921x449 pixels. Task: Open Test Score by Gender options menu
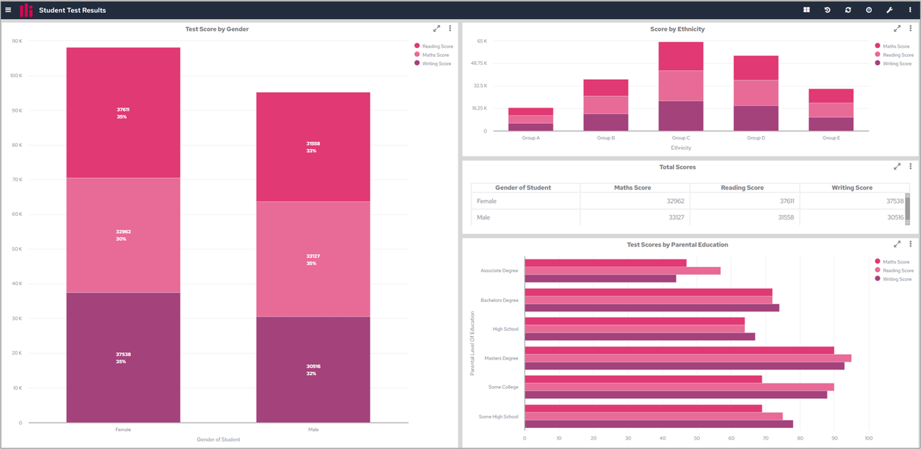pos(450,28)
